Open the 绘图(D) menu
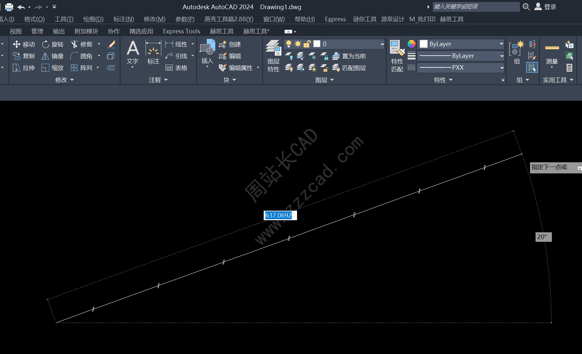The height and width of the screenshot is (354, 582). click(93, 19)
